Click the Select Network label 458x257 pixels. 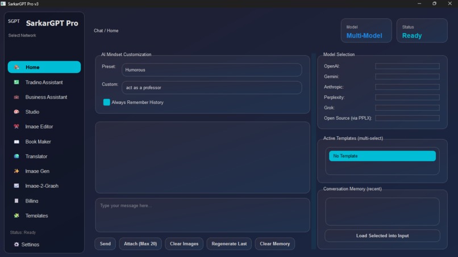pyautogui.click(x=22, y=35)
